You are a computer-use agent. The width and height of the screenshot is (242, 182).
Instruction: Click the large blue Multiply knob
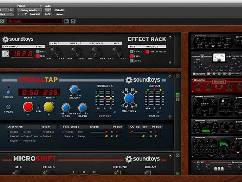click(129, 98)
